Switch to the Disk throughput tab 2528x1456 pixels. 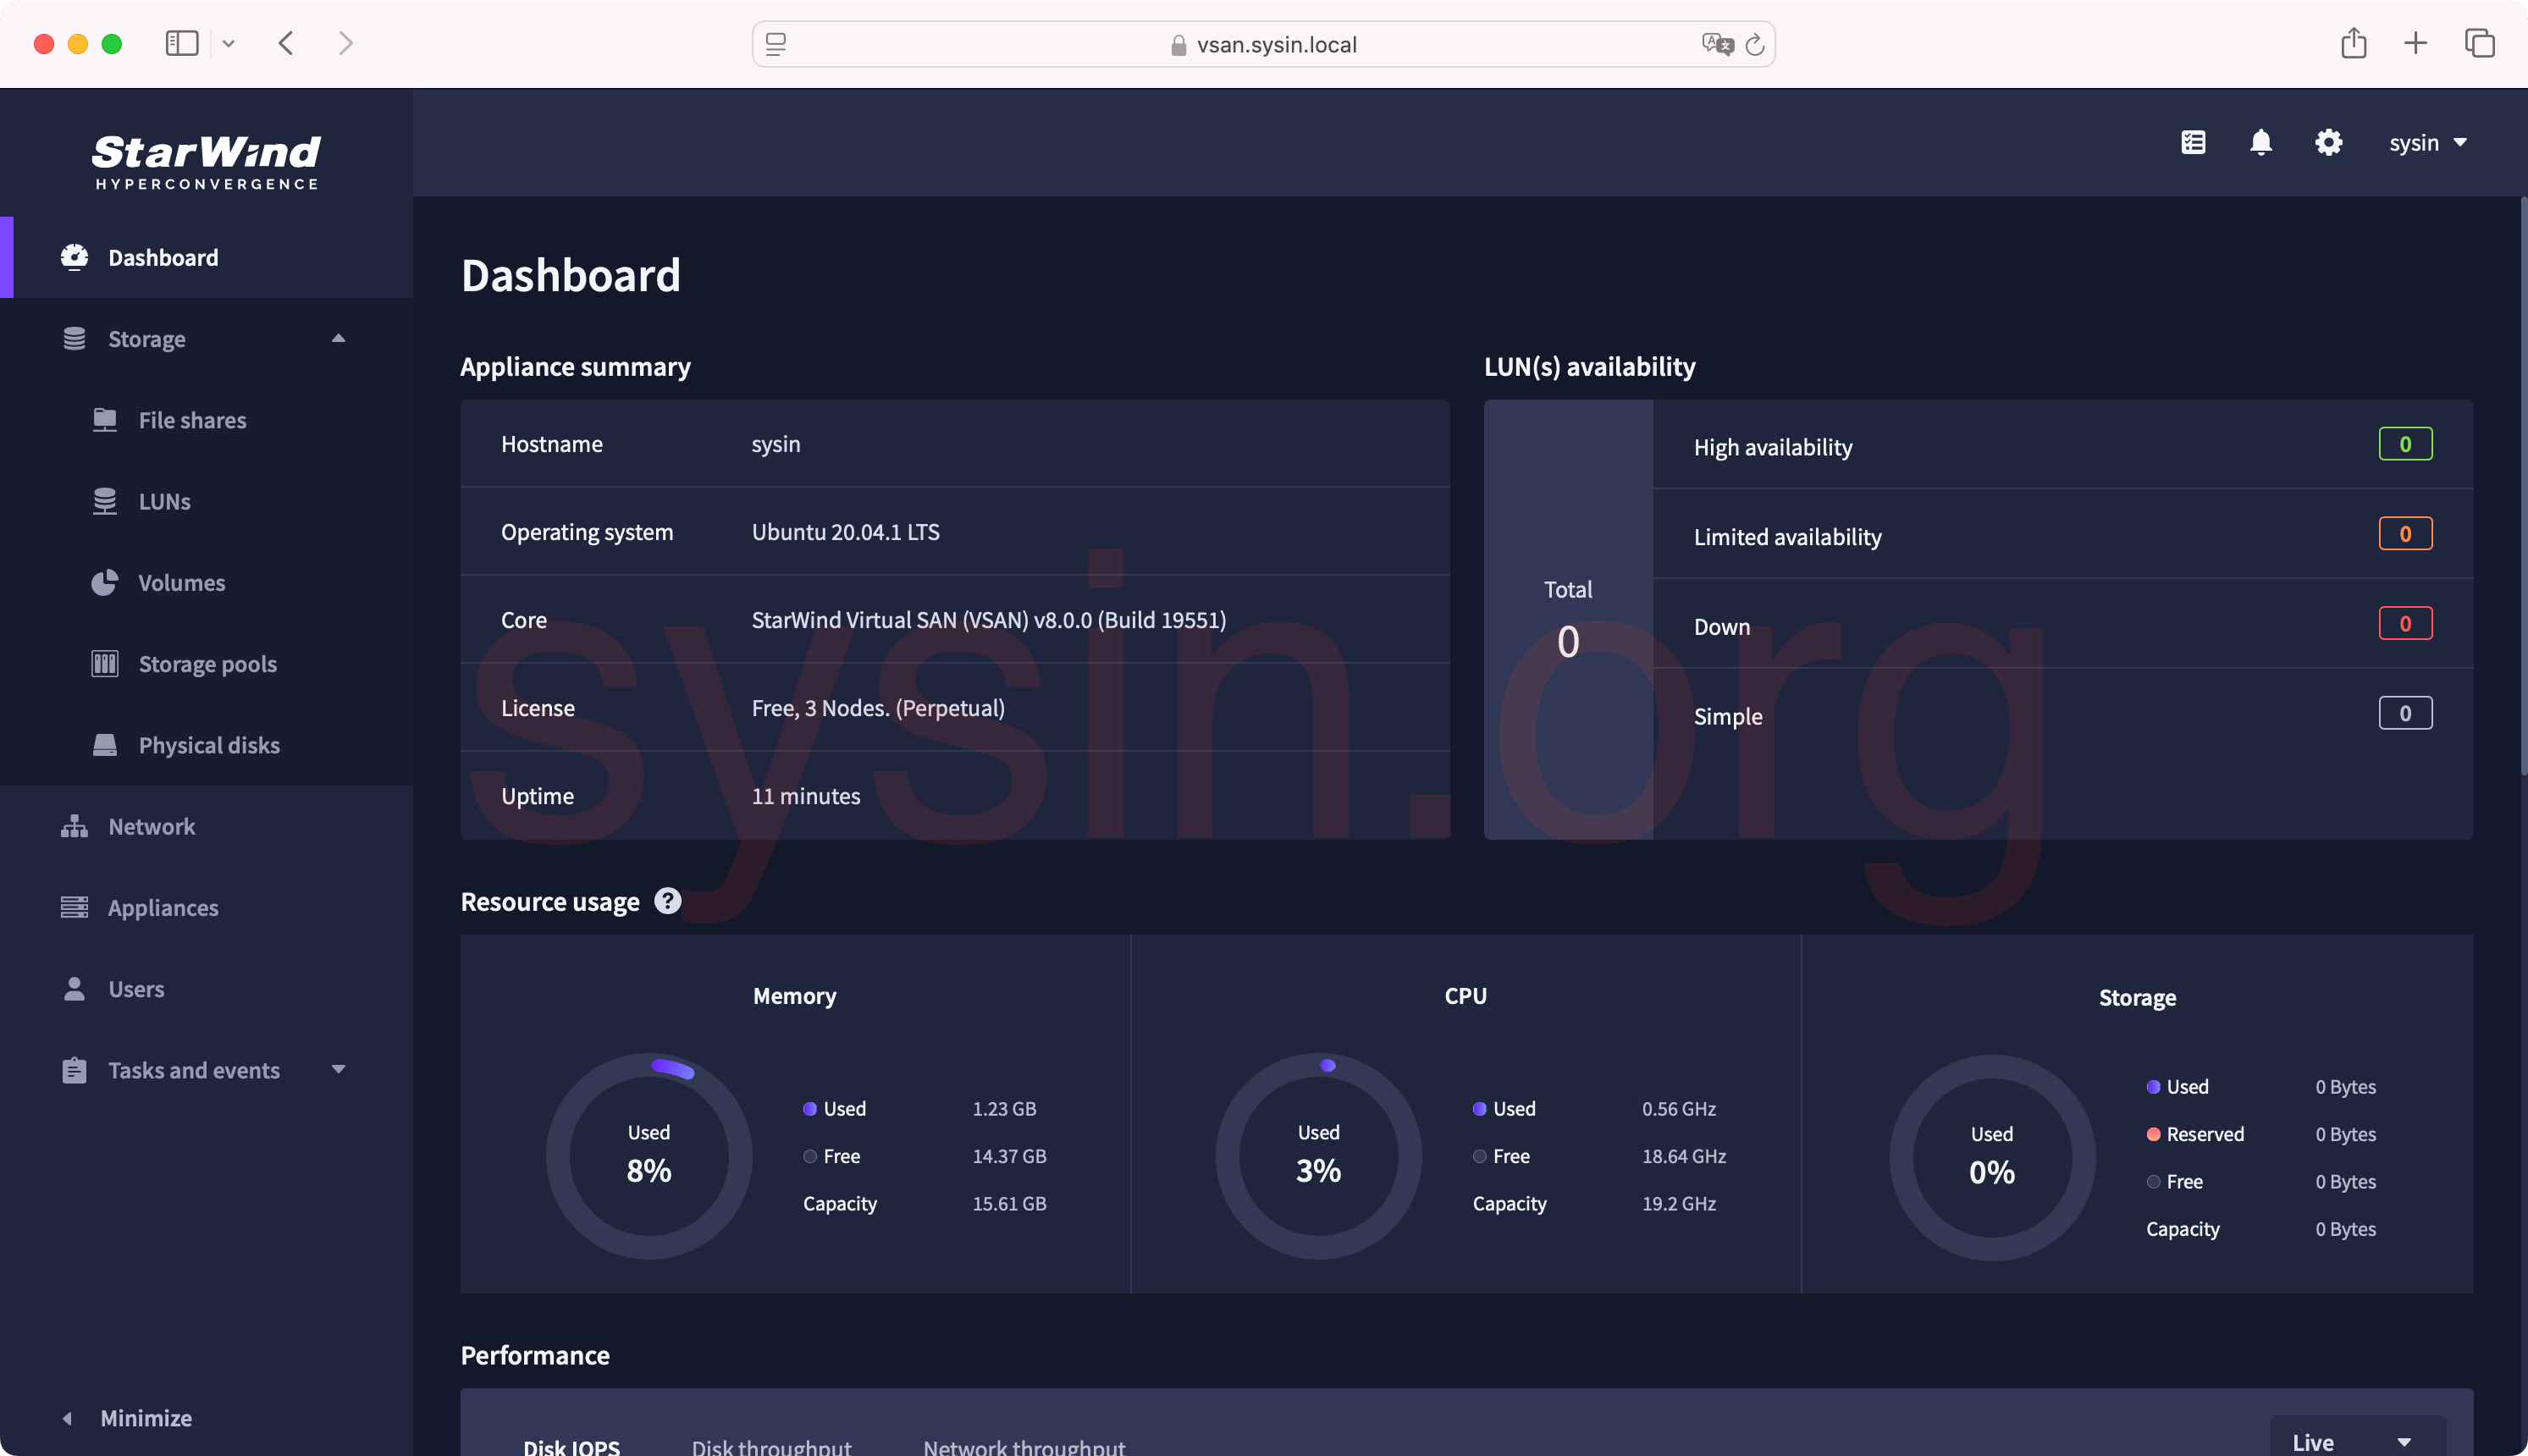pyautogui.click(x=771, y=1446)
